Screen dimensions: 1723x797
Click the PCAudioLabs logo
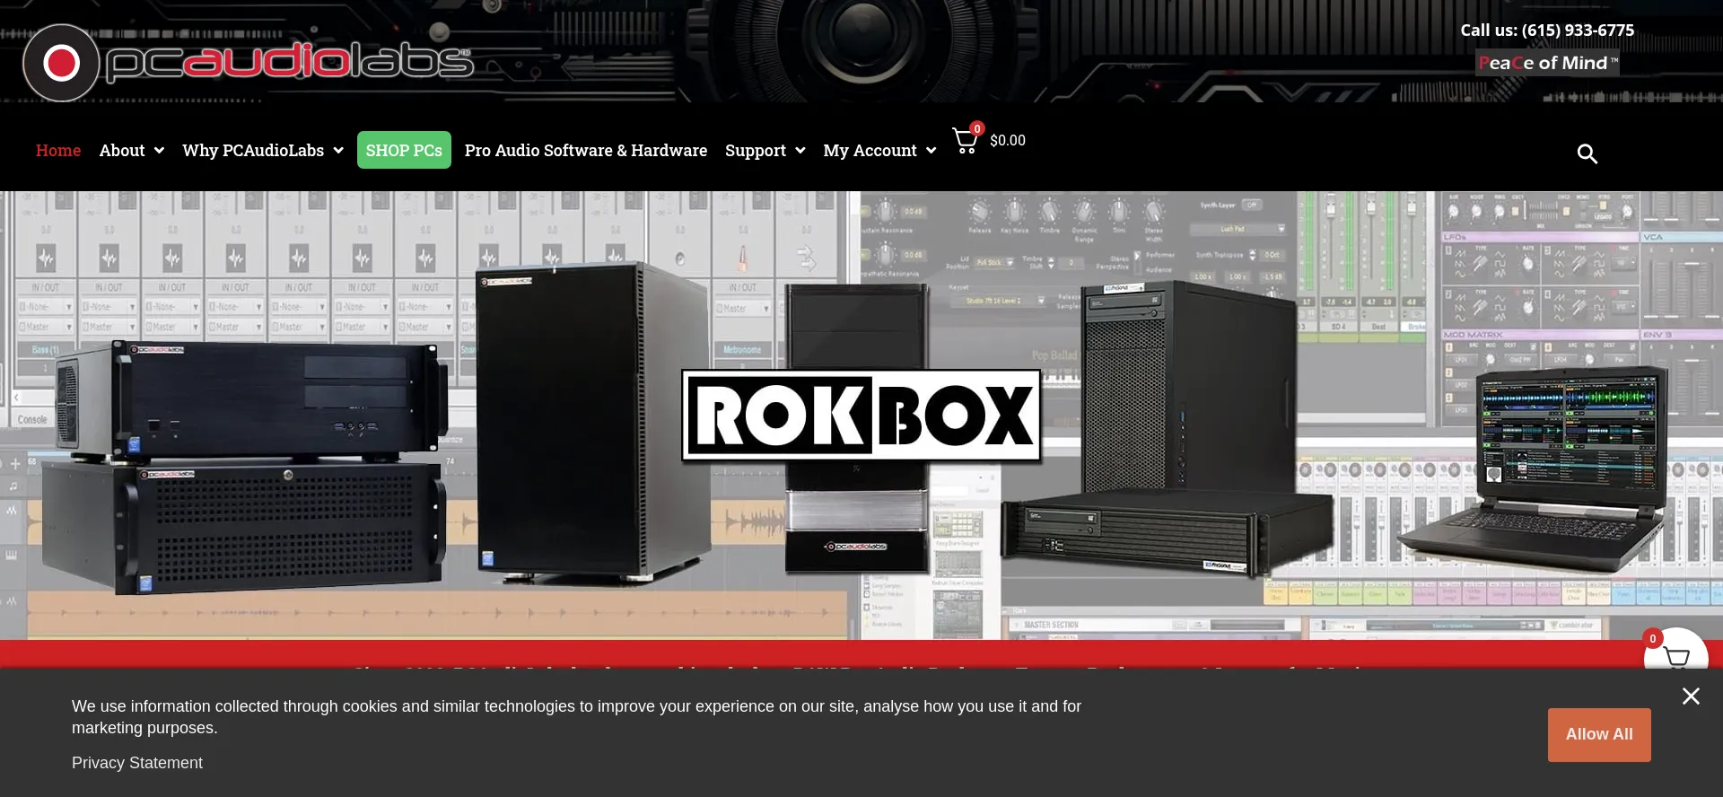(x=248, y=62)
